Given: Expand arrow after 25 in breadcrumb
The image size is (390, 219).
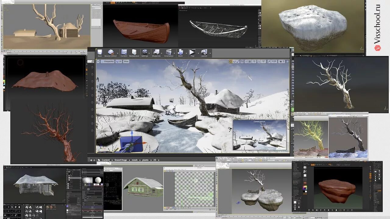Looking at the screenshot, I should pyautogui.click(x=159, y=160).
